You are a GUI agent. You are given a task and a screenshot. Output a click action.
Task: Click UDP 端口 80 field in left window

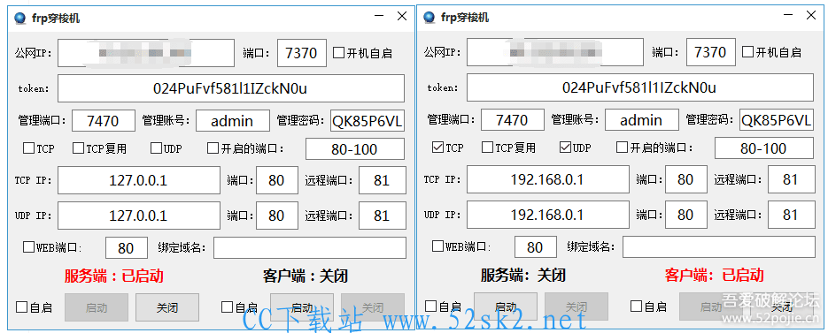click(x=276, y=216)
